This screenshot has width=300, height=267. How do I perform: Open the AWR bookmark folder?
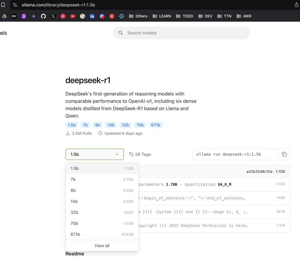click(x=244, y=16)
